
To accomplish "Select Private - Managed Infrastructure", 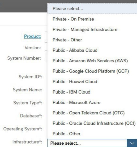I will coord(92,29).
